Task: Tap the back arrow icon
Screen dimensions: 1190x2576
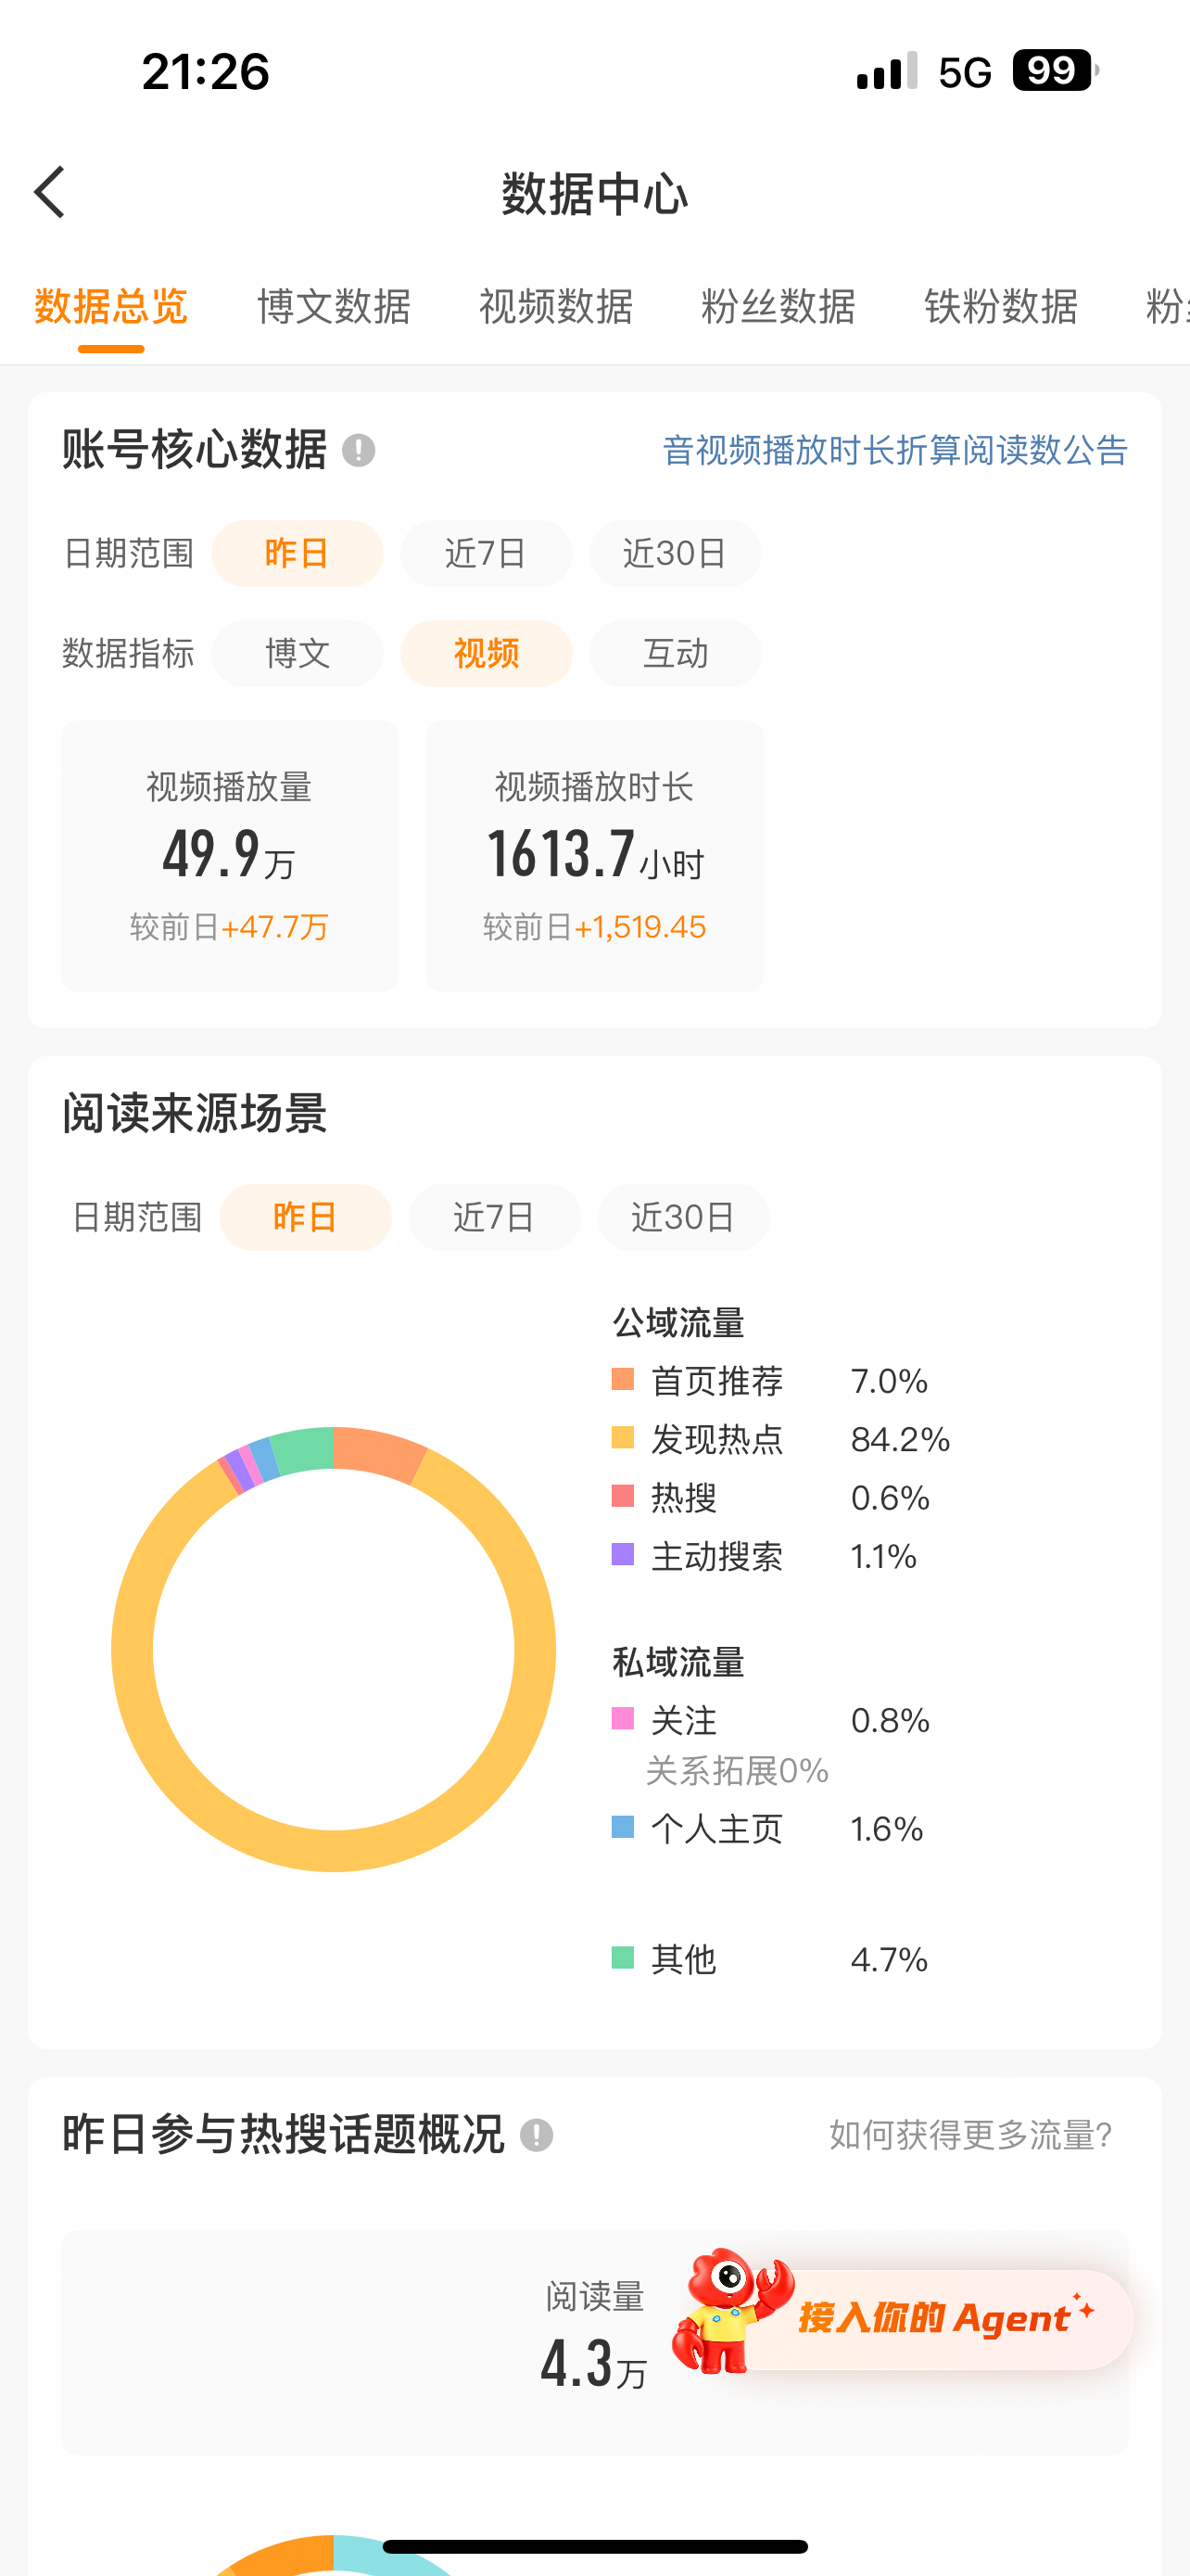Action: (x=49, y=192)
